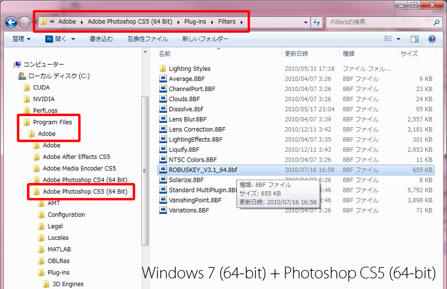Click Adobe Photoshop CS5 (64 Bit) breadcrumb segment

pyautogui.click(x=130, y=22)
